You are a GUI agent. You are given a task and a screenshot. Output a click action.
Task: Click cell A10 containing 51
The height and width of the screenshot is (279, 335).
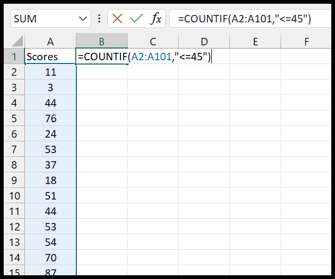click(x=51, y=196)
